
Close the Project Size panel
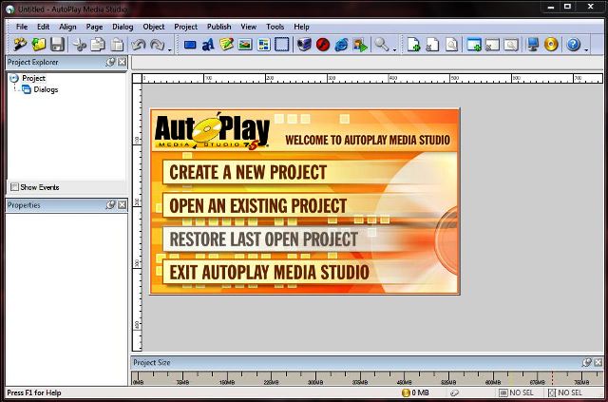tap(598, 362)
